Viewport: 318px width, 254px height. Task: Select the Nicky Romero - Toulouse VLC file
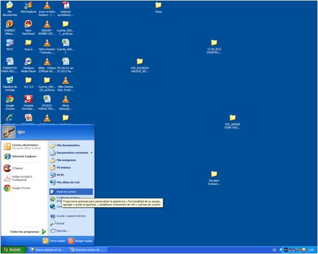point(47,46)
